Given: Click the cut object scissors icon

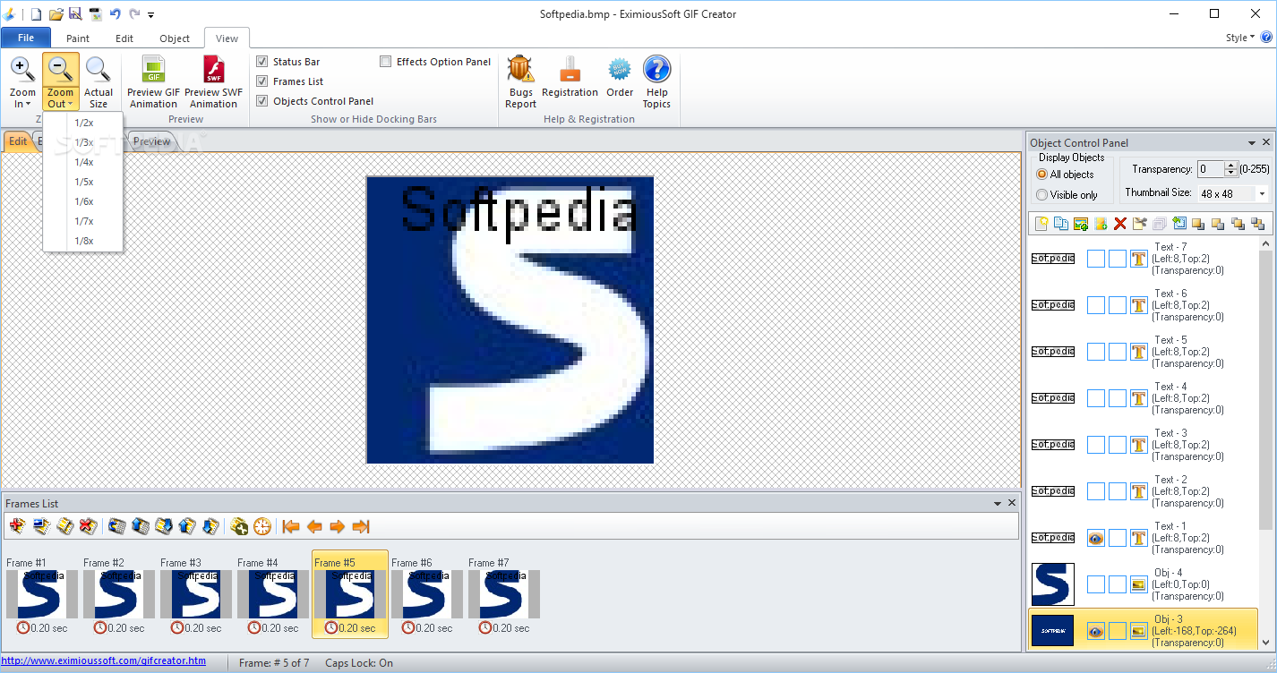Looking at the screenshot, I should click(x=1139, y=224).
